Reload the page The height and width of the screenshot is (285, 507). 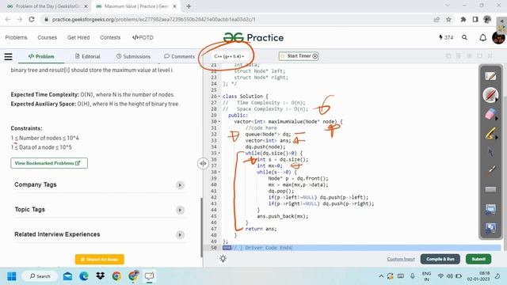point(32,19)
